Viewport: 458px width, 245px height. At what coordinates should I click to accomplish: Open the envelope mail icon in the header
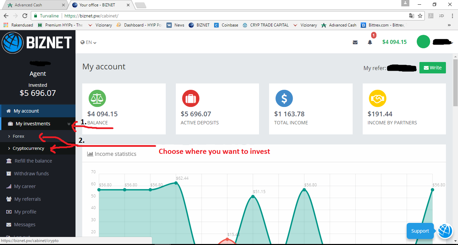tap(355, 42)
